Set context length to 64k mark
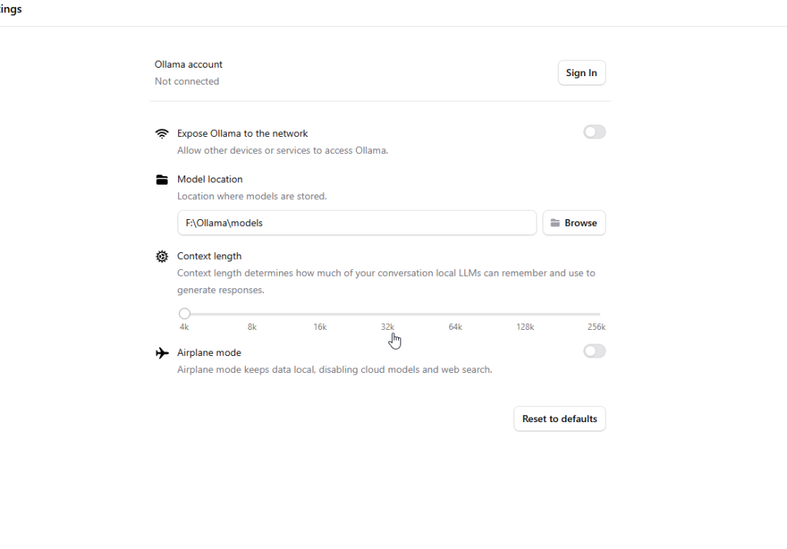Viewport: 787px width, 549px height. click(x=456, y=314)
